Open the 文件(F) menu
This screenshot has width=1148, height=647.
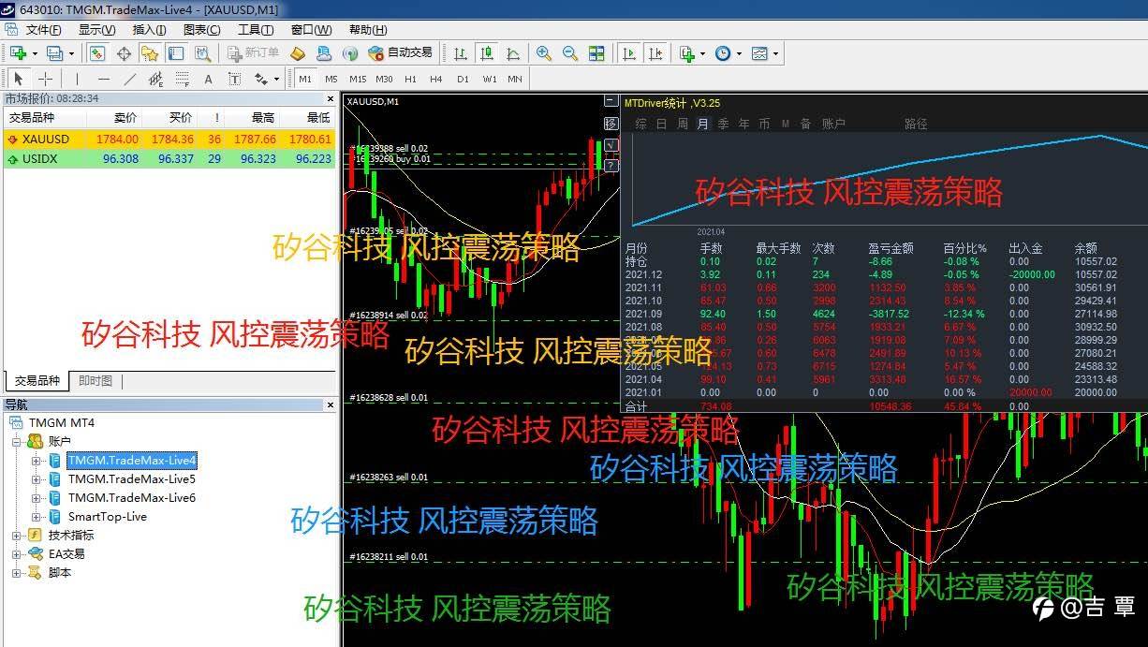click(x=43, y=29)
